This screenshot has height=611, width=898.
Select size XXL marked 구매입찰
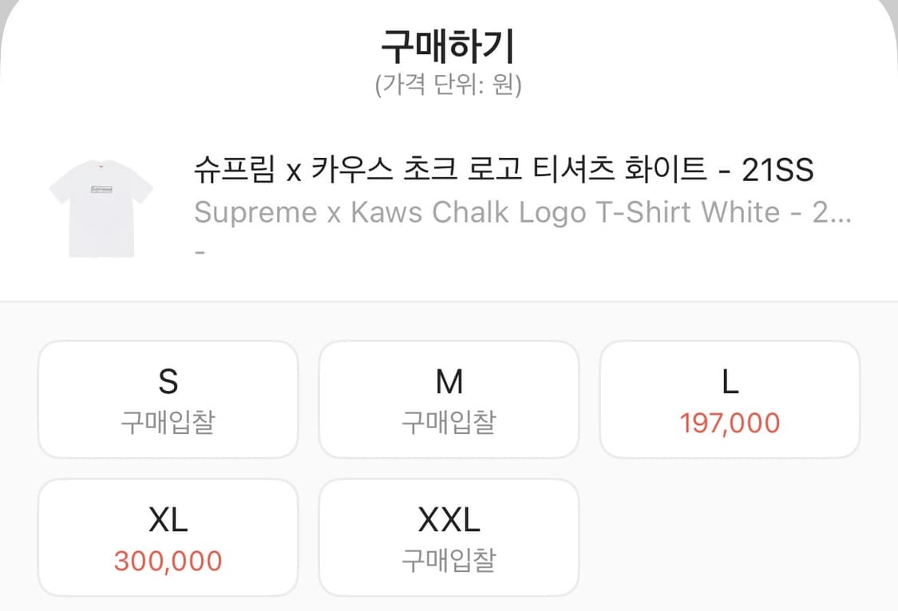[449, 537]
